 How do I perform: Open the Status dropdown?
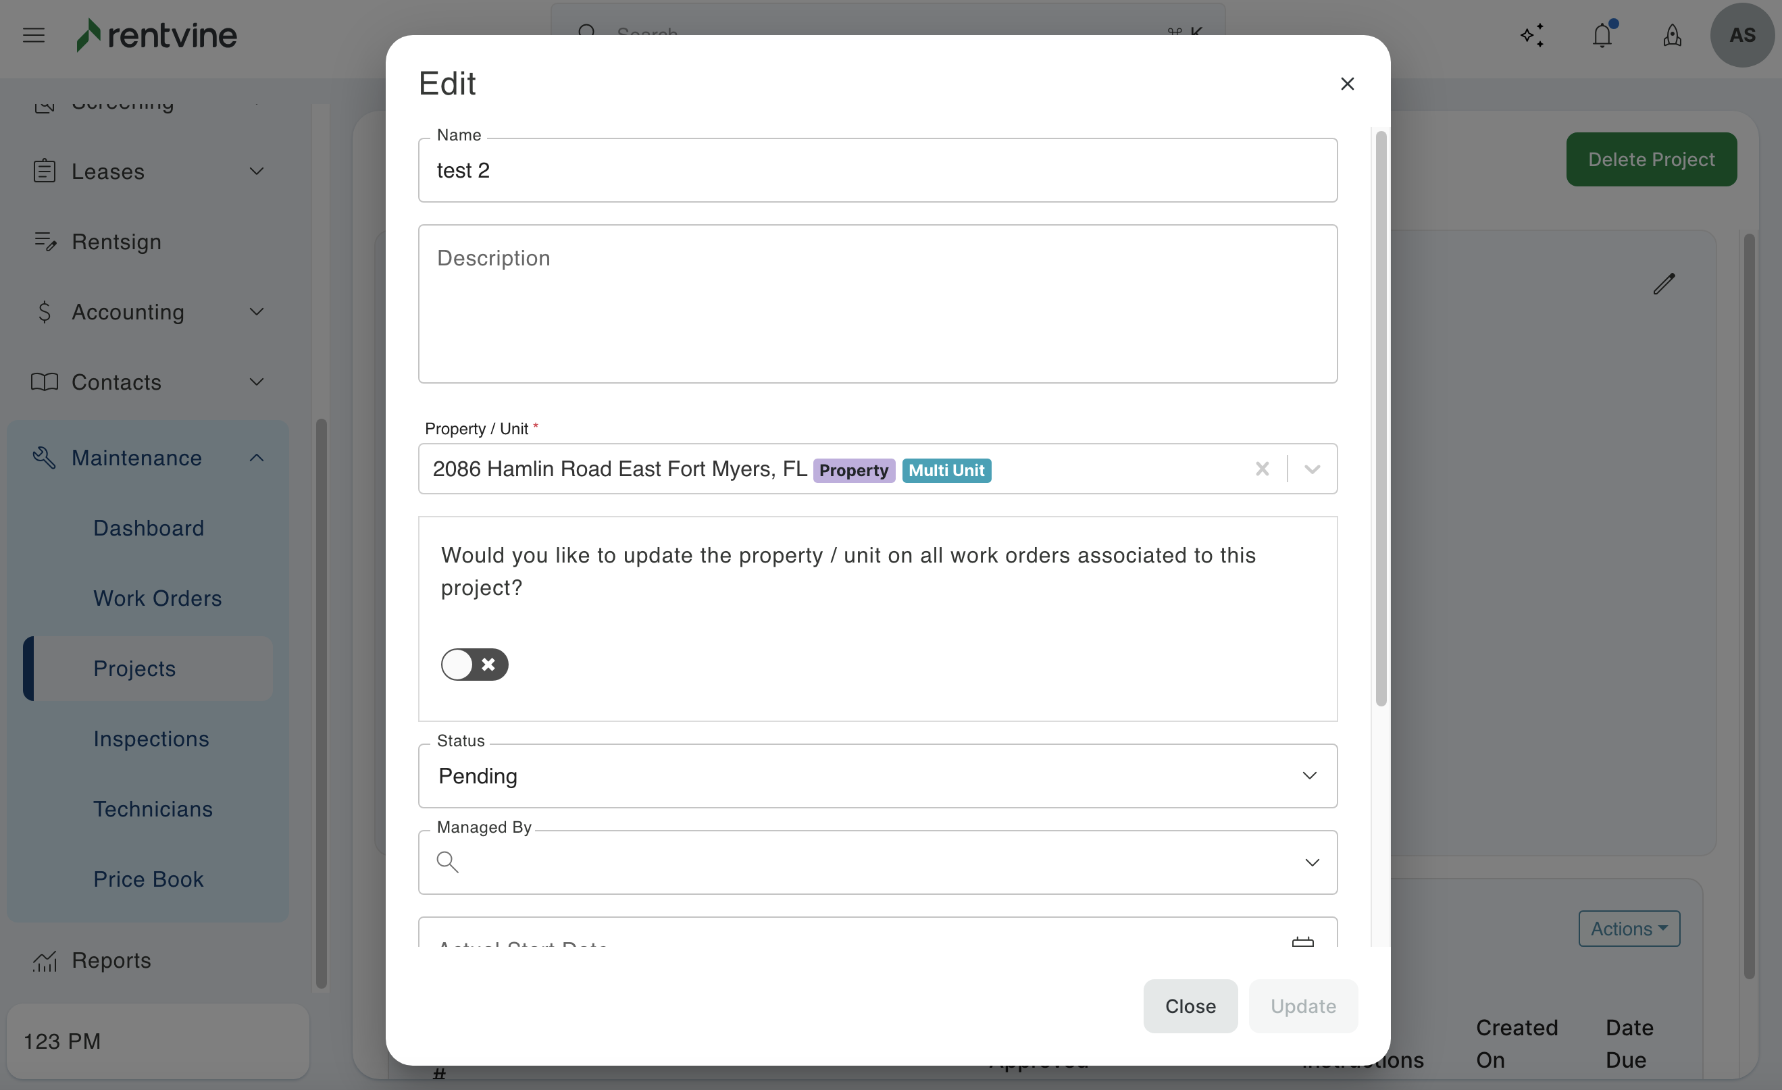coord(877,775)
